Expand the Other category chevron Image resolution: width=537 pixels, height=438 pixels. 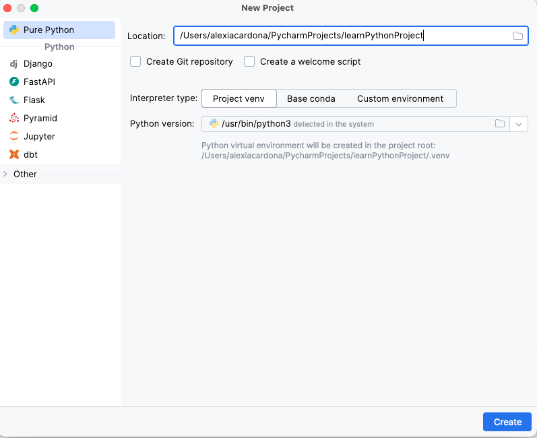(x=5, y=174)
